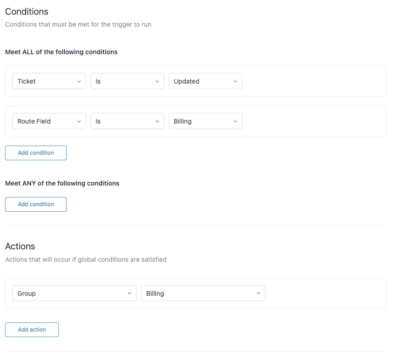
Task: Click the chevron beside Updated
Action: tap(235, 81)
